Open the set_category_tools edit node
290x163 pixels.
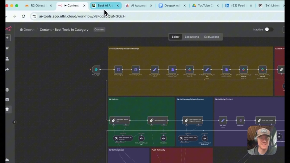[155, 70]
